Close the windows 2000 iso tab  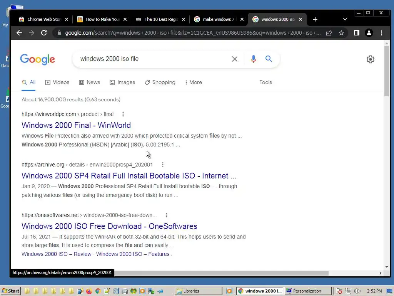pyautogui.click(x=301, y=19)
